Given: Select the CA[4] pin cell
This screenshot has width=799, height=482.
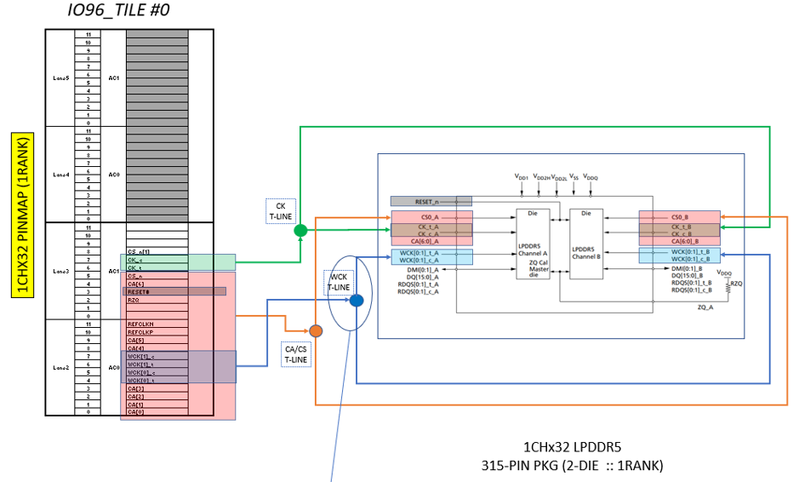Looking at the screenshot, I should tap(157, 347).
